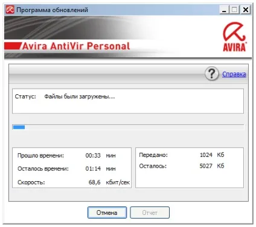Click the кбит/сек unit text
Viewport: 256px width, 227px height.
[x=118, y=182]
